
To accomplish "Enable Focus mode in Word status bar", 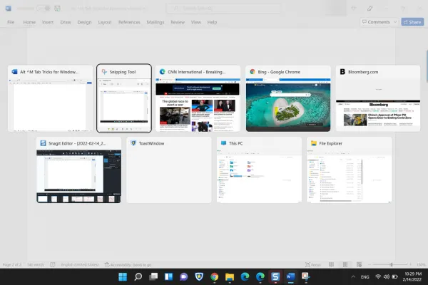I will point(313,264).
